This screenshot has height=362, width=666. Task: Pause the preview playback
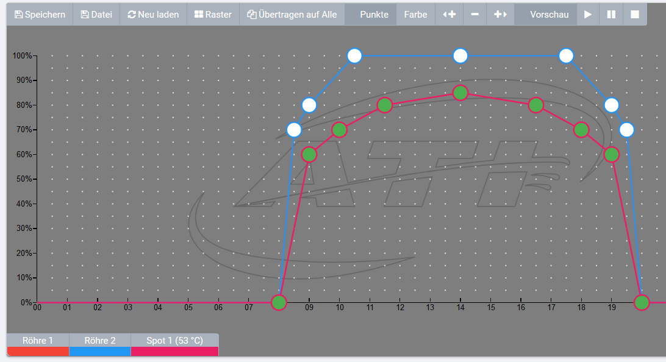[x=611, y=14]
